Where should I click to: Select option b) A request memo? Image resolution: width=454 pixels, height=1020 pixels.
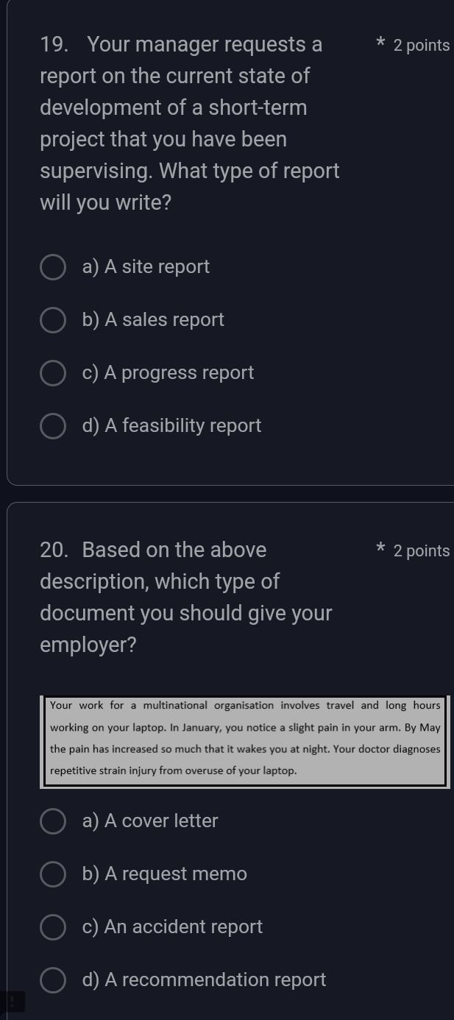(52, 874)
